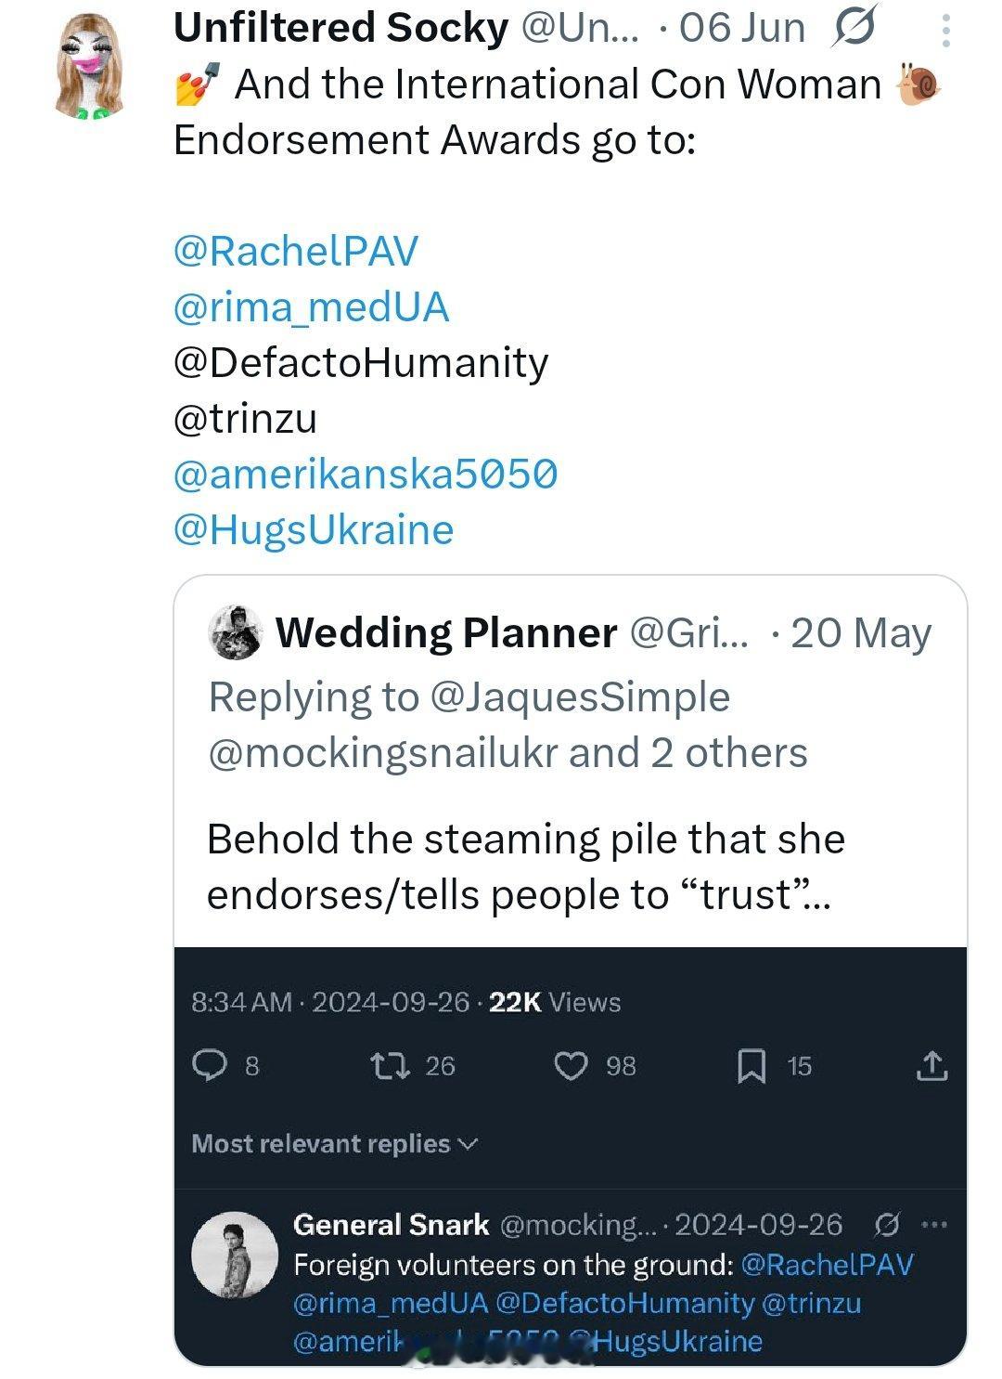Open the @RachelPAV mention link

[296, 251]
